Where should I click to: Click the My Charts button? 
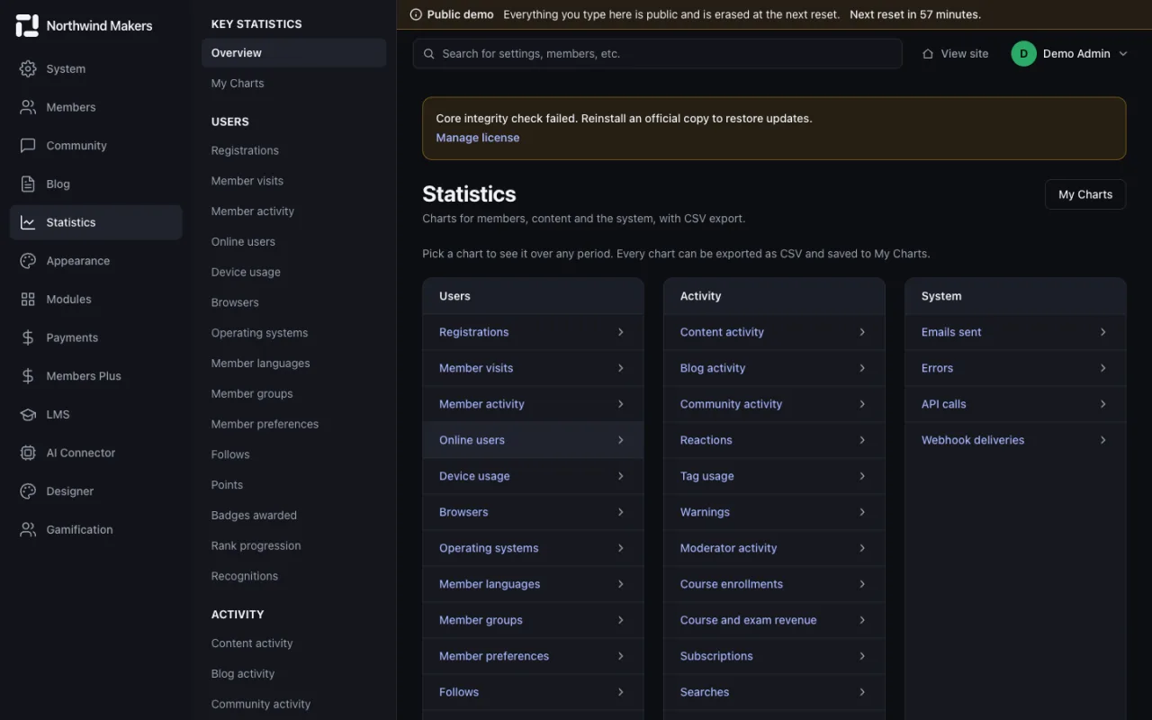click(1085, 194)
